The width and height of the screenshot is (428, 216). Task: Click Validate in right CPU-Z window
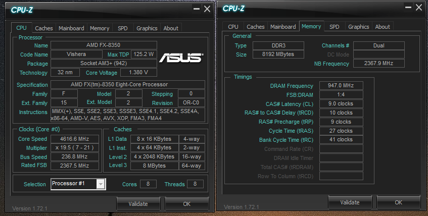pyautogui.click(x=350, y=202)
